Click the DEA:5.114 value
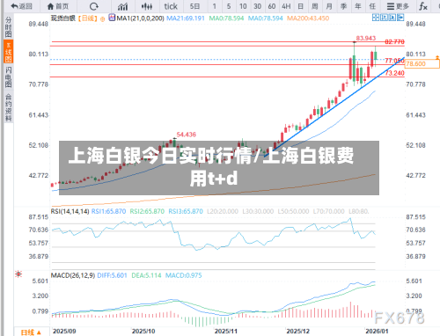The height and width of the screenshot is (336, 440). click(x=146, y=275)
